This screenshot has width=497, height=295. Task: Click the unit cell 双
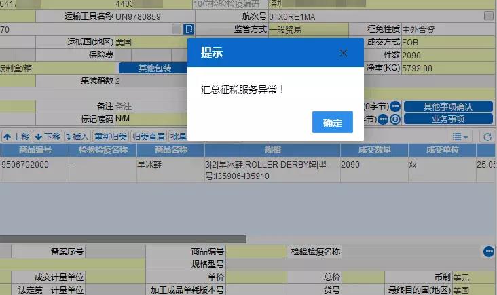(x=442, y=170)
